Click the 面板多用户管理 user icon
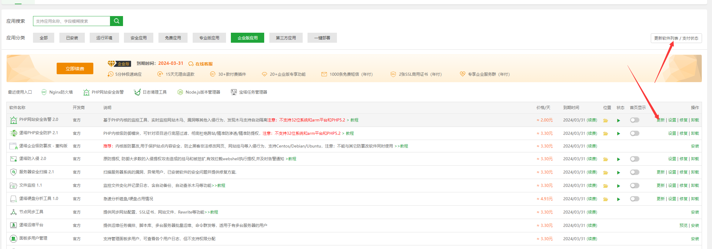The height and width of the screenshot is (249, 712). point(13,238)
